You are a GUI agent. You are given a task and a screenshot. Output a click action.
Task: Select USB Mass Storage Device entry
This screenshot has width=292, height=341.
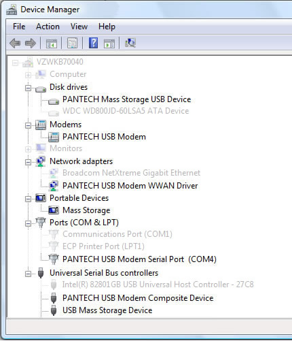107,310
